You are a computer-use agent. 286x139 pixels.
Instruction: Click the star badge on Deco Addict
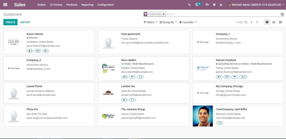125,77
